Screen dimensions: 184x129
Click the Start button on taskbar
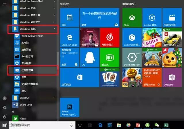click(5, 125)
